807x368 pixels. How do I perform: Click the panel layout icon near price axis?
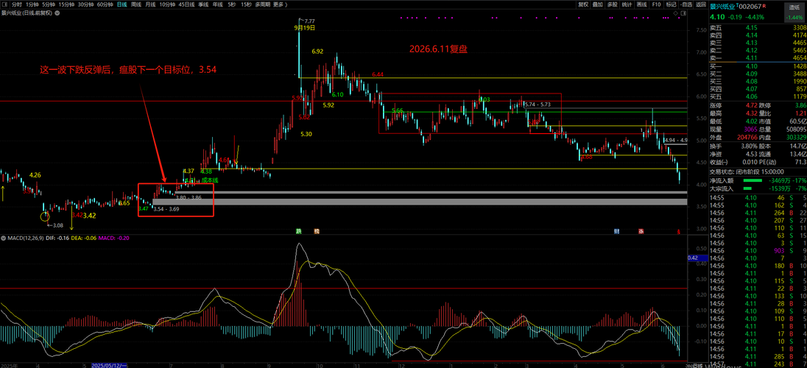point(683,13)
